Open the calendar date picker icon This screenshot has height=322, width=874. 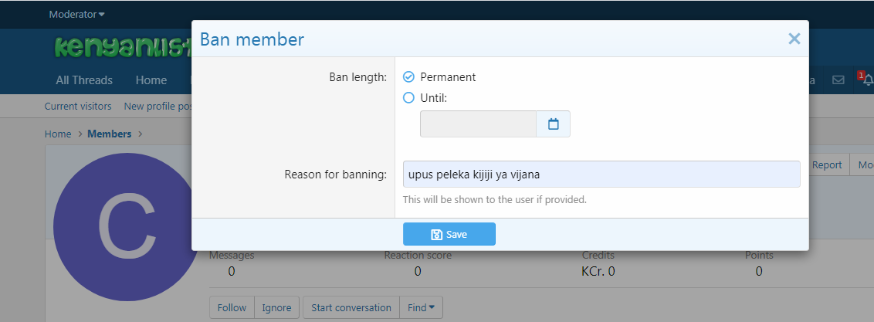[553, 124]
